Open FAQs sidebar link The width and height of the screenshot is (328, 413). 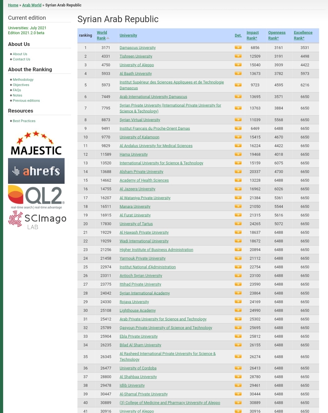click(x=17, y=90)
